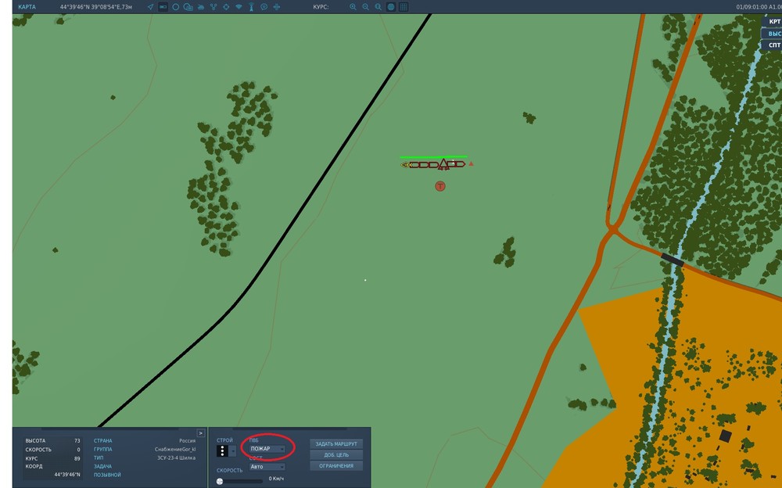Click the ОГРАНИЧЕНИЯ button
Viewport: 782px width, 488px height.
point(336,465)
